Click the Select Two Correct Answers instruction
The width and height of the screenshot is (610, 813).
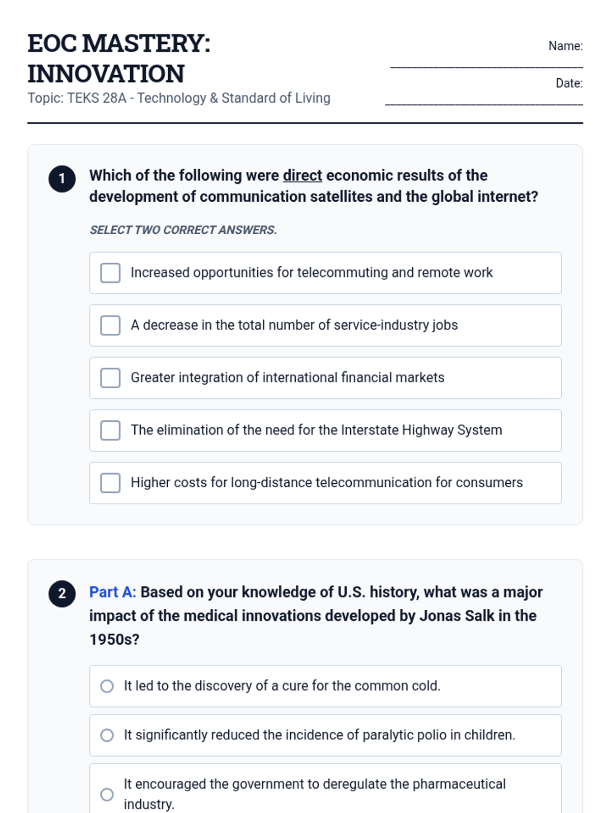tap(183, 230)
